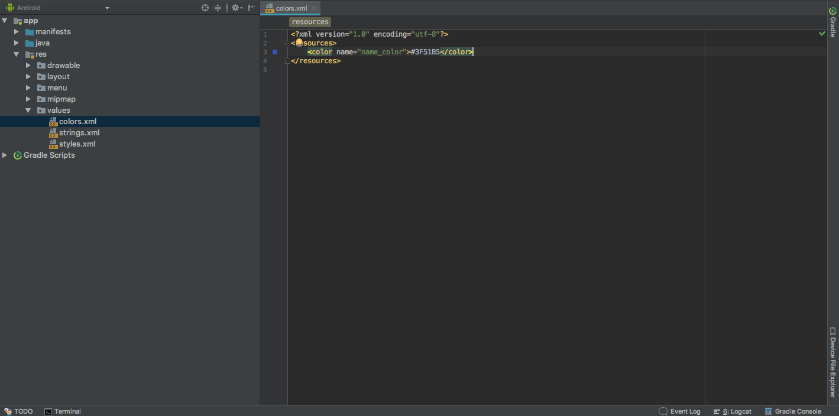
Task: Click the line 3 color gutter square
Action: pyautogui.click(x=275, y=52)
